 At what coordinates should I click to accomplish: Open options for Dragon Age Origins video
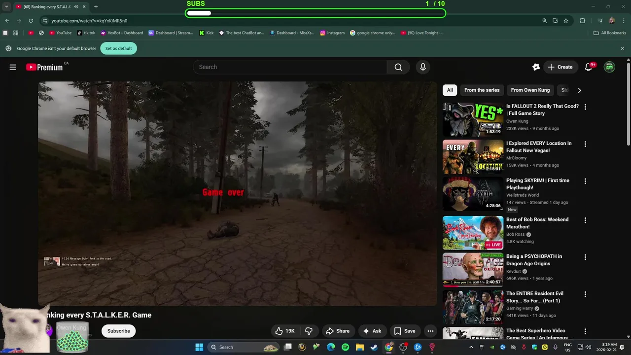point(585,257)
